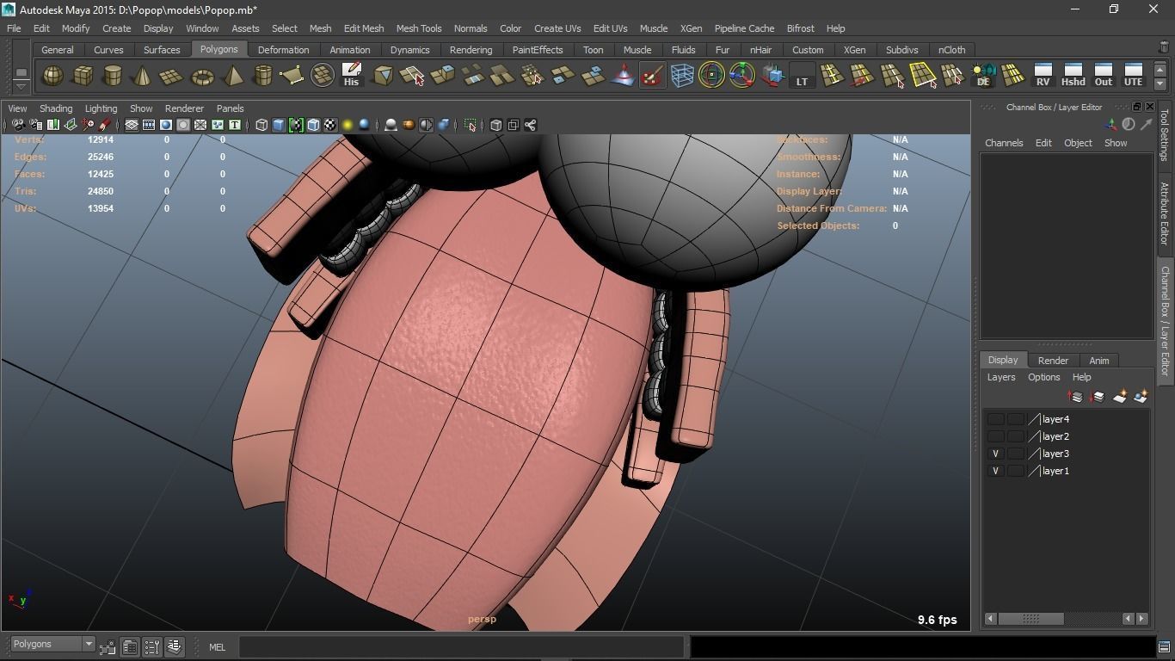1175x661 pixels.
Task: Open Channels menu in Channel Box
Action: point(1004,143)
